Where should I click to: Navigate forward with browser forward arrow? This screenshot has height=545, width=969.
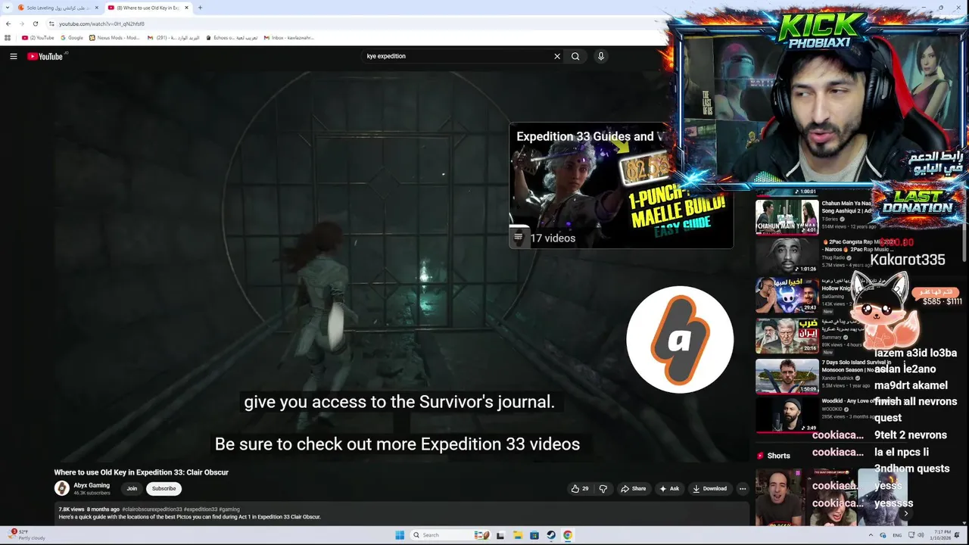tap(21, 23)
